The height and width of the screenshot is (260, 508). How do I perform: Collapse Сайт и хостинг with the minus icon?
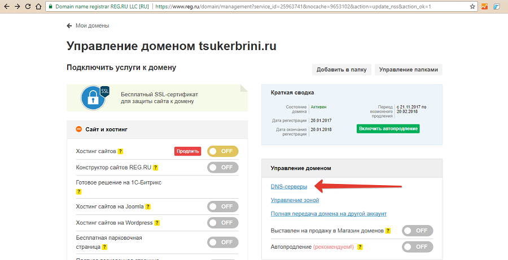pyautogui.click(x=78, y=129)
